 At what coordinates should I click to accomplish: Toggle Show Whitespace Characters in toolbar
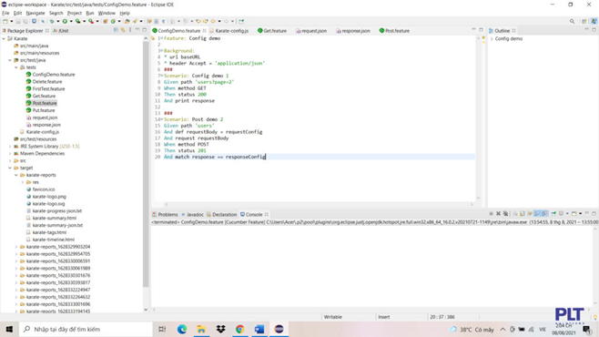click(x=163, y=21)
